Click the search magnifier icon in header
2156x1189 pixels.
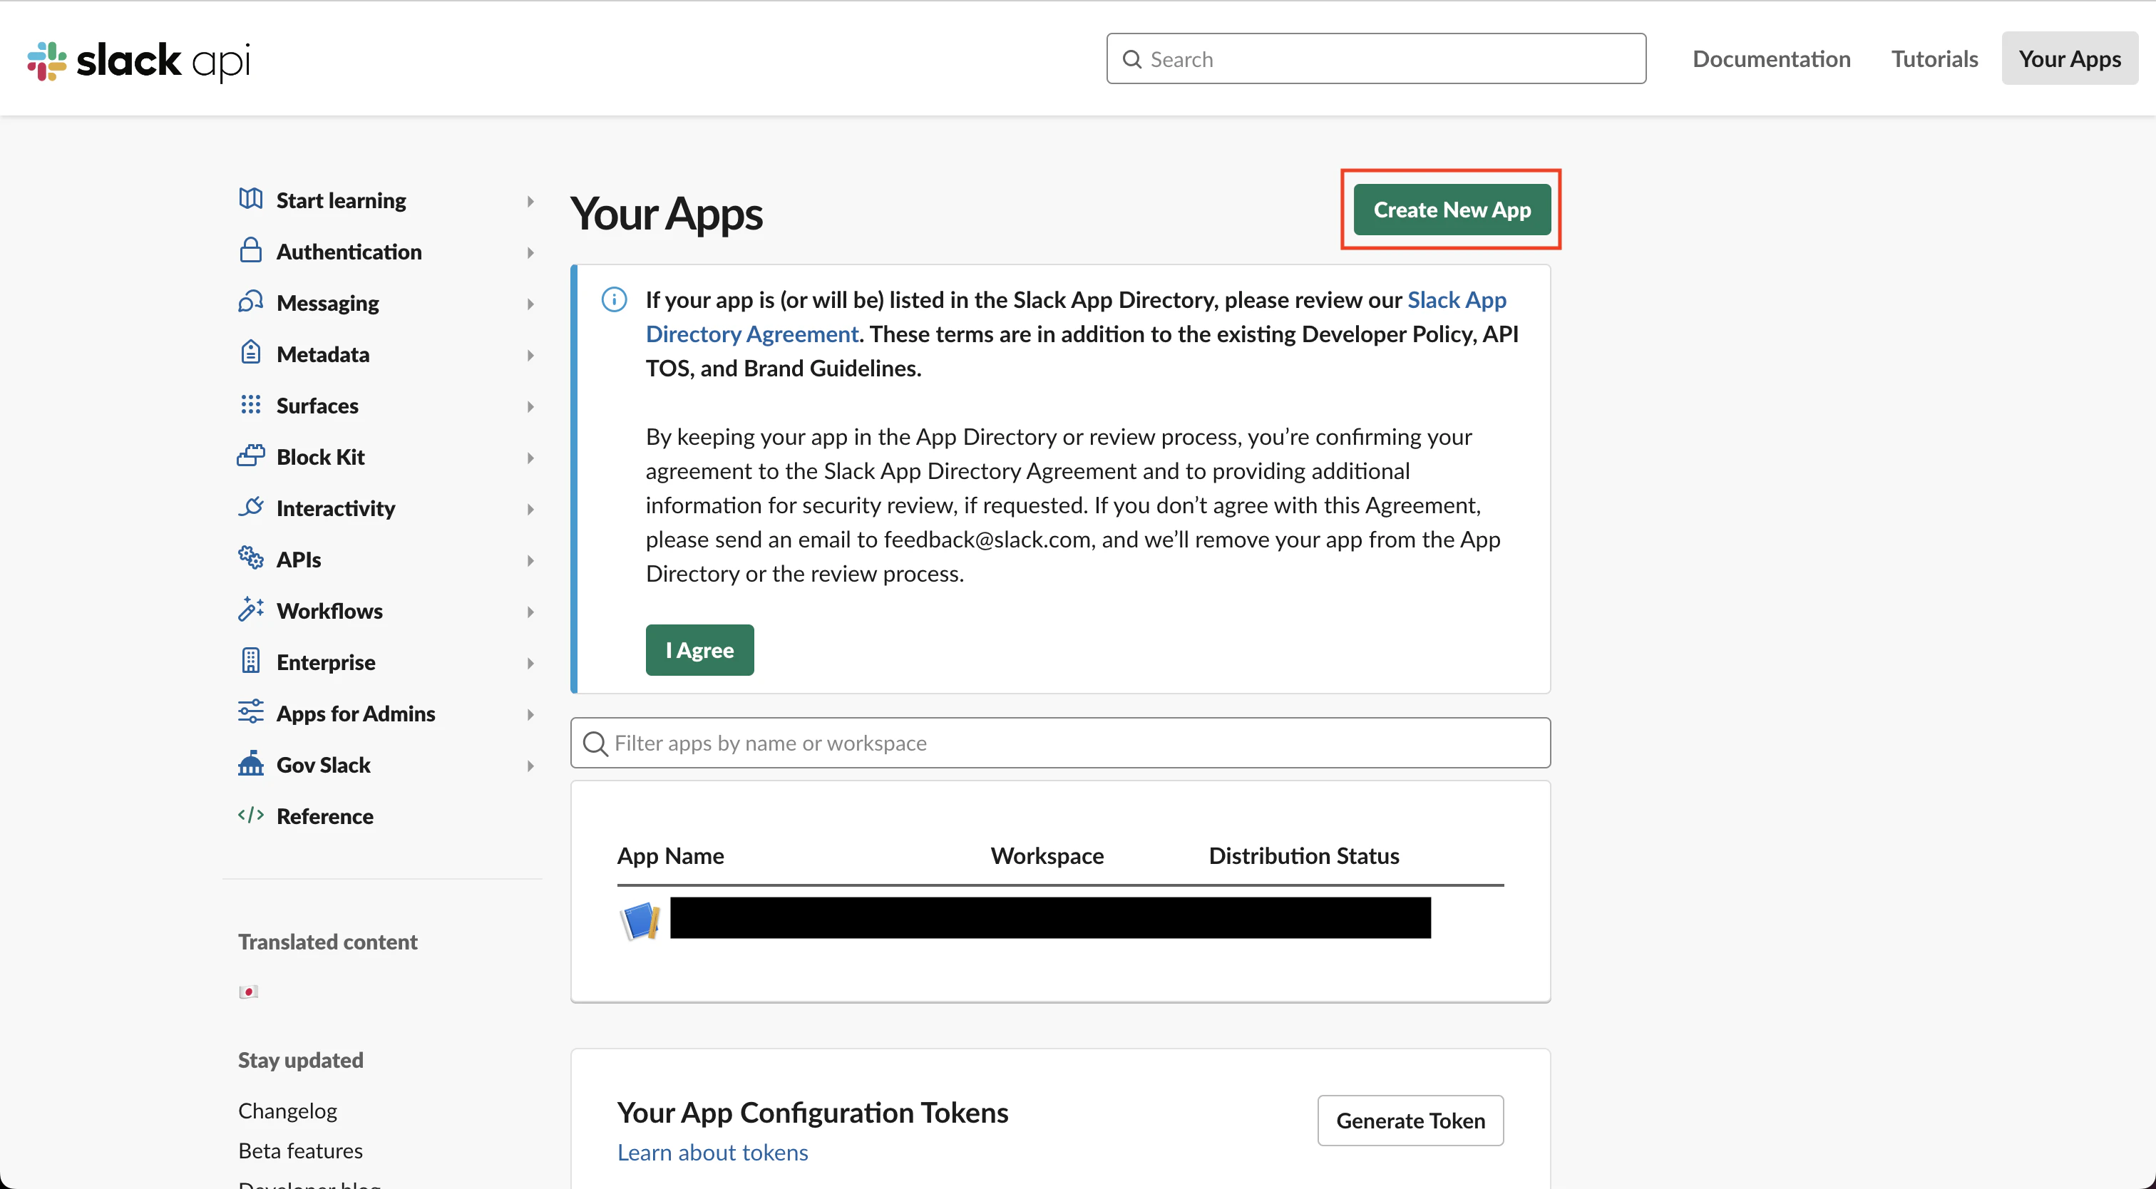click(1131, 58)
